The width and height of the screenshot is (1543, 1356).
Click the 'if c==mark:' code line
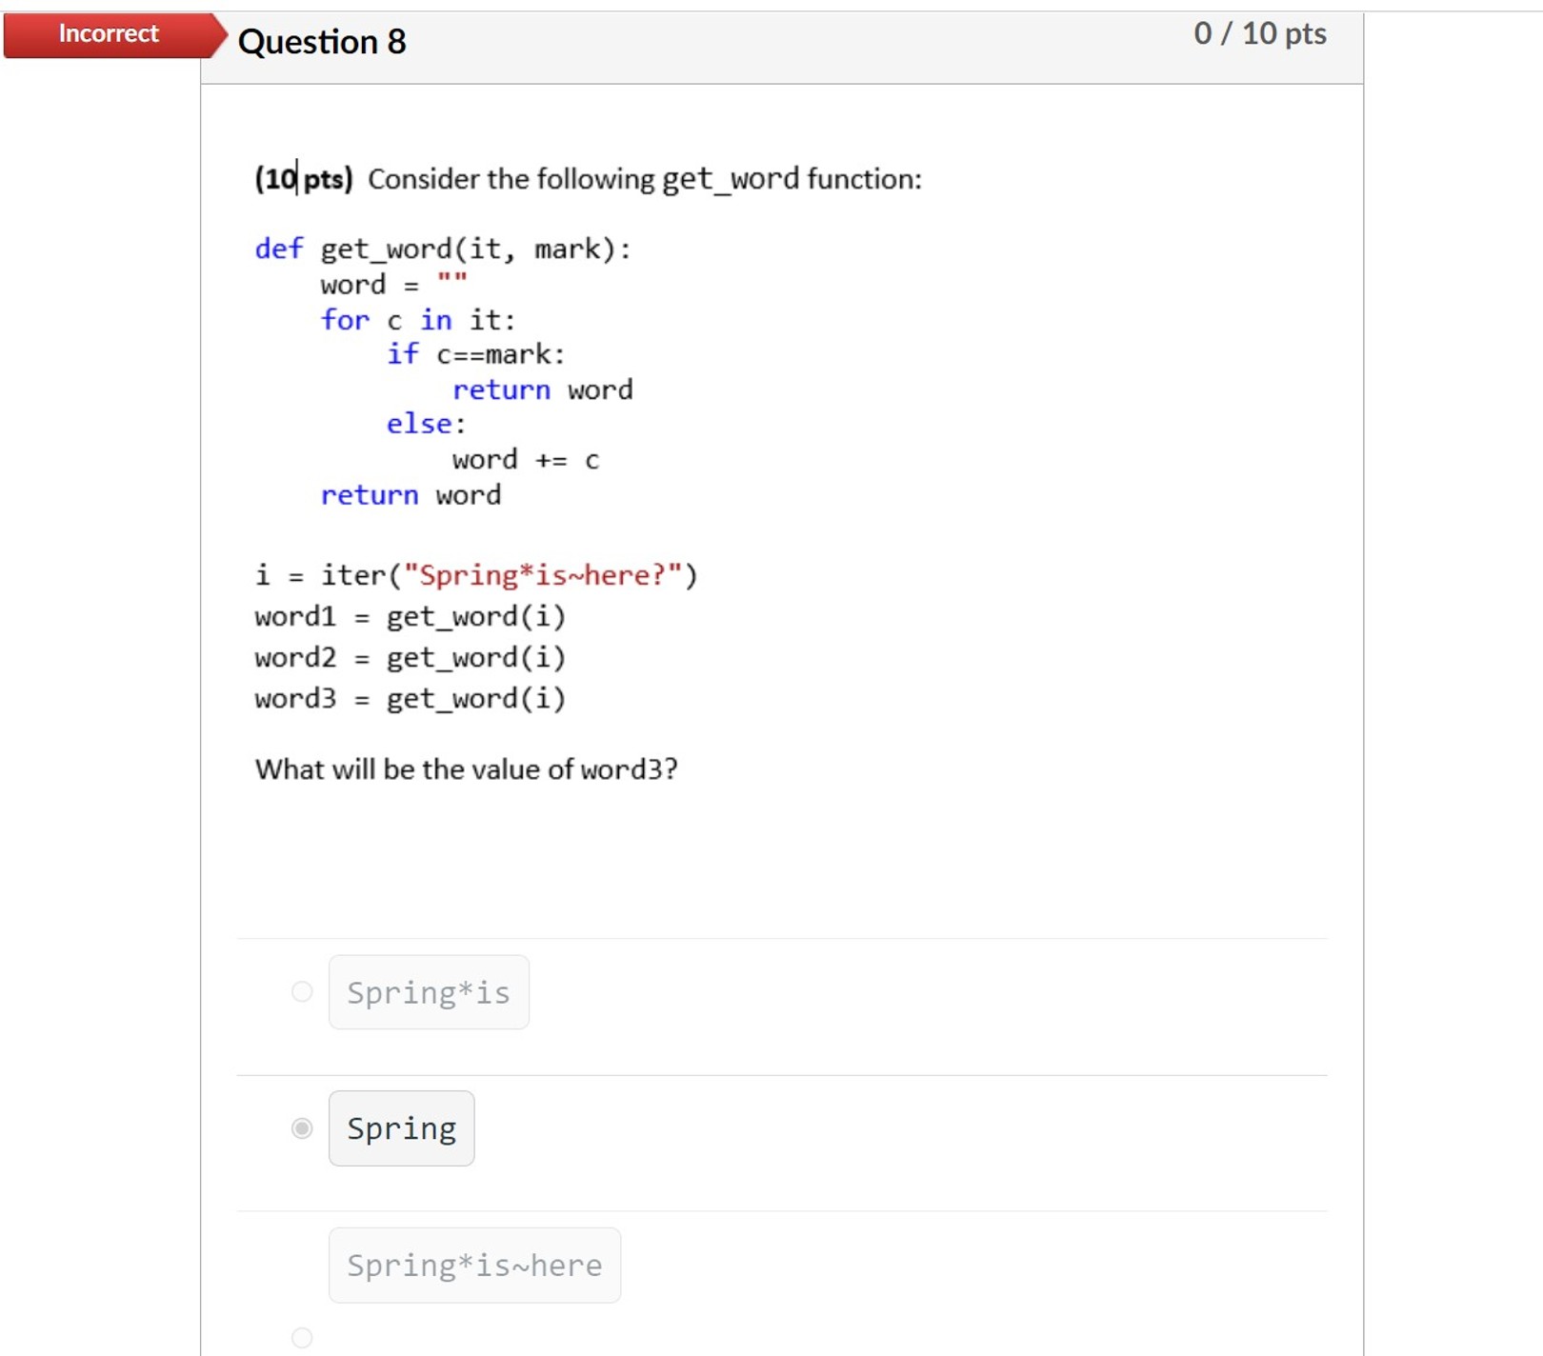click(476, 354)
